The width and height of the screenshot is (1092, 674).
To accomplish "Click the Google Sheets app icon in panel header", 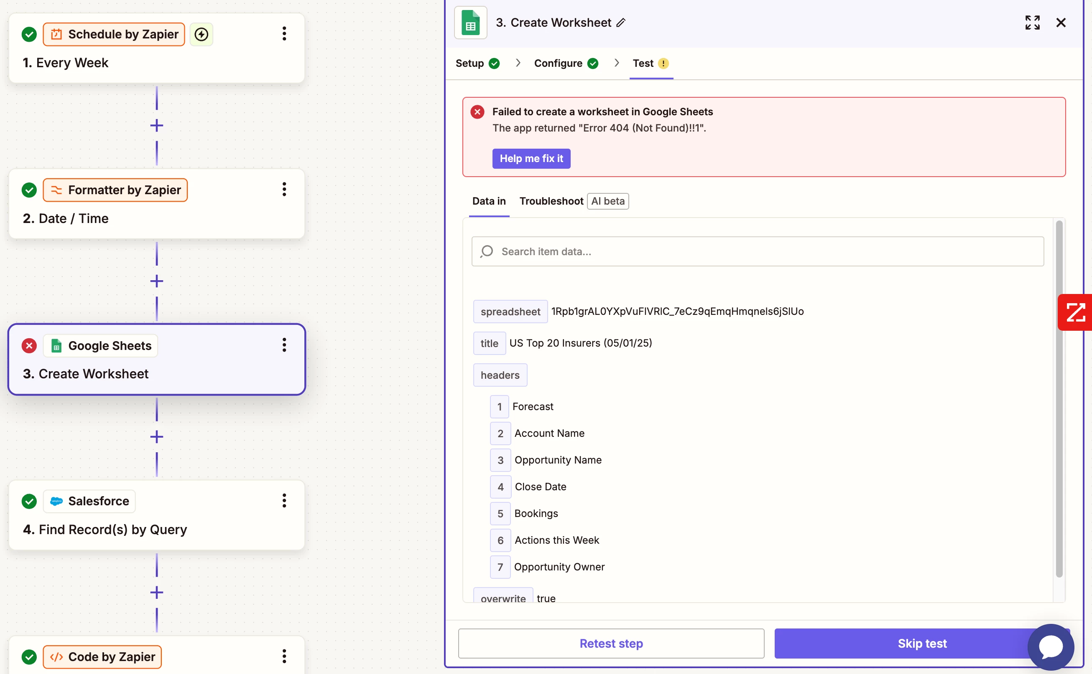I will tap(470, 23).
